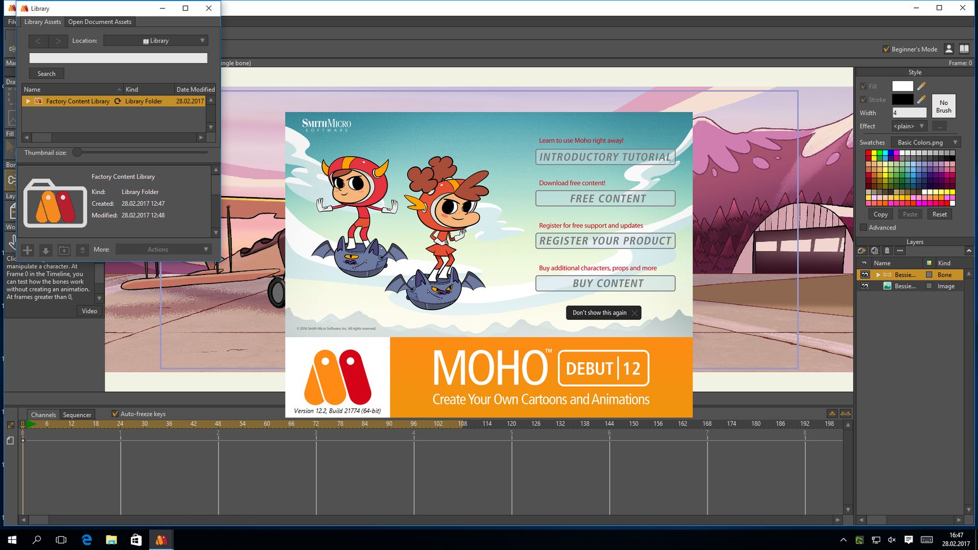The width and height of the screenshot is (978, 550).
Task: Click the Free Content button
Action: [x=605, y=198]
